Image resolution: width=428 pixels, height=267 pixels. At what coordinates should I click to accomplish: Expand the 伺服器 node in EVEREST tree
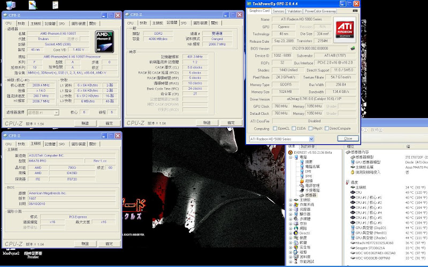click(x=291, y=209)
